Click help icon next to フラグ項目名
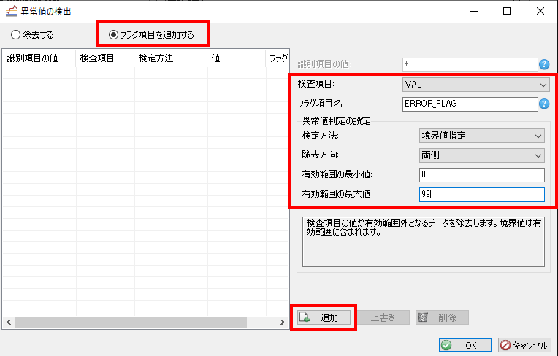This screenshot has width=558, height=356. [544, 104]
